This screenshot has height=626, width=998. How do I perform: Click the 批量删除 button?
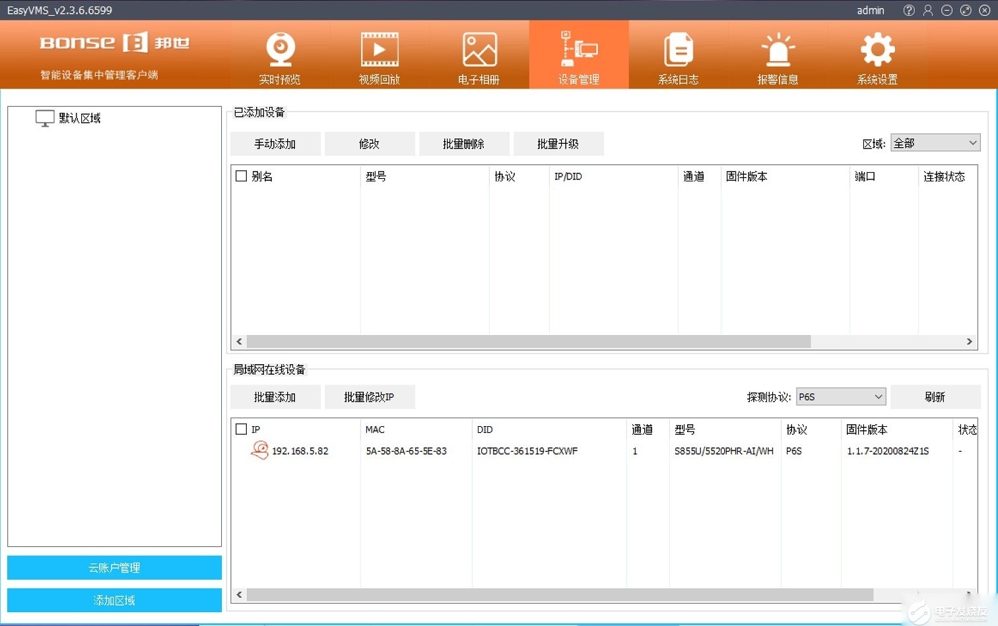pyautogui.click(x=464, y=144)
